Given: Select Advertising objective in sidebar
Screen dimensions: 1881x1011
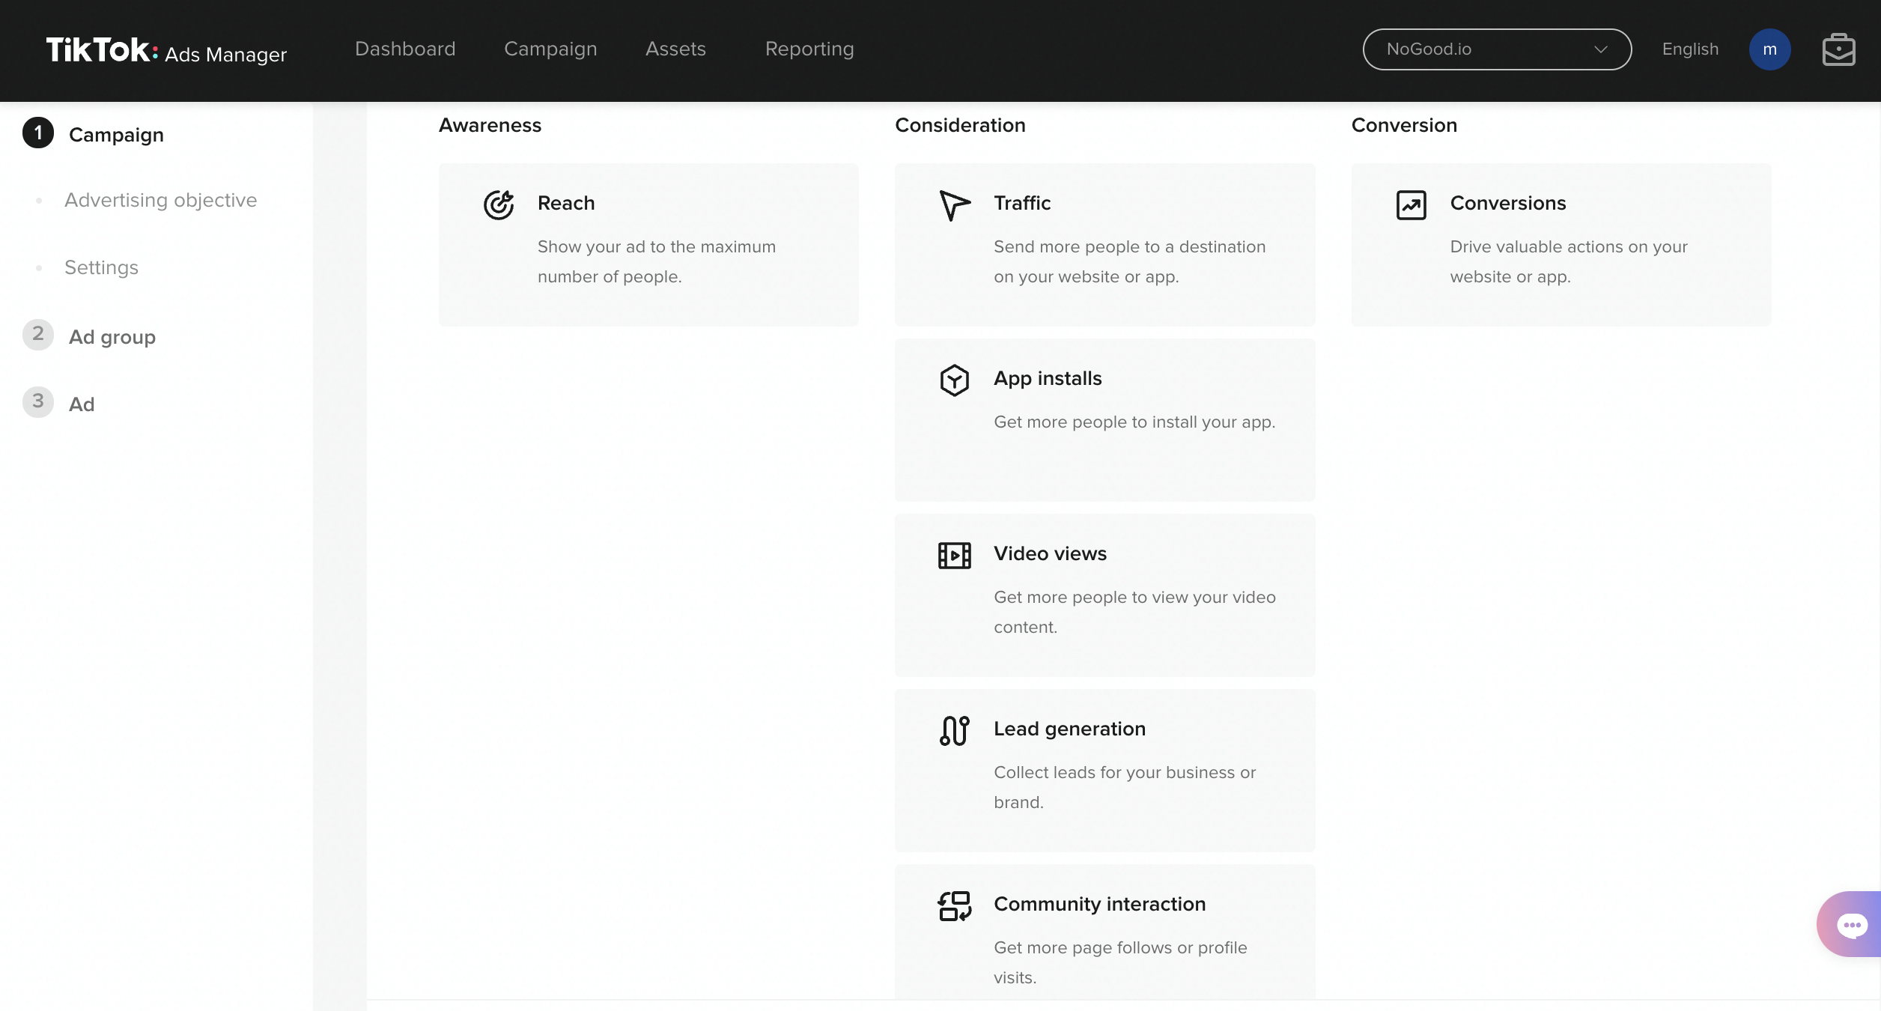Looking at the screenshot, I should click(161, 200).
